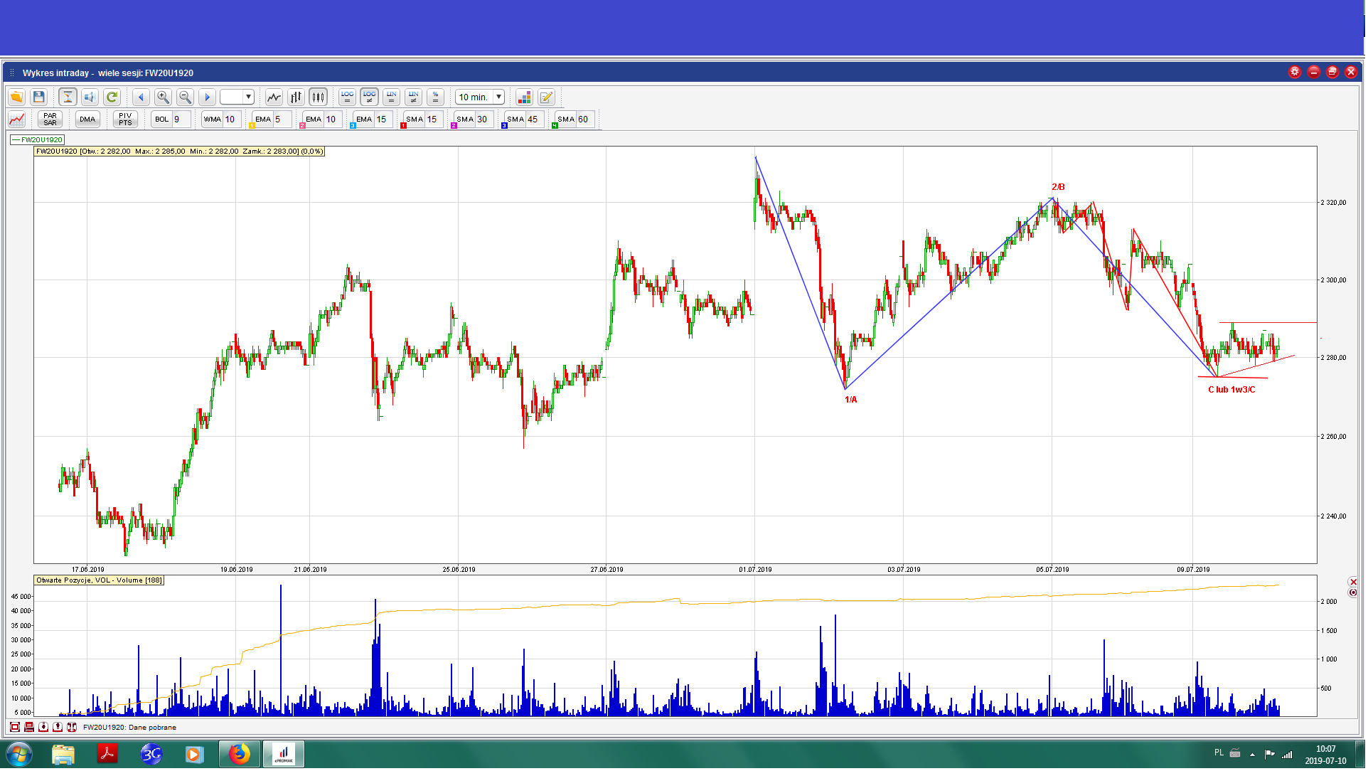The image size is (1368, 771).
Task: Toggle the candlestick chart style button
Action: (x=318, y=97)
